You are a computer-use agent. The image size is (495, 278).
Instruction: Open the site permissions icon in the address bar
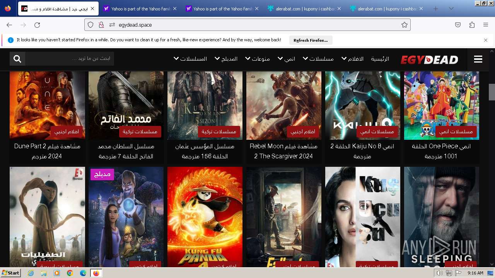pyautogui.click(x=112, y=25)
